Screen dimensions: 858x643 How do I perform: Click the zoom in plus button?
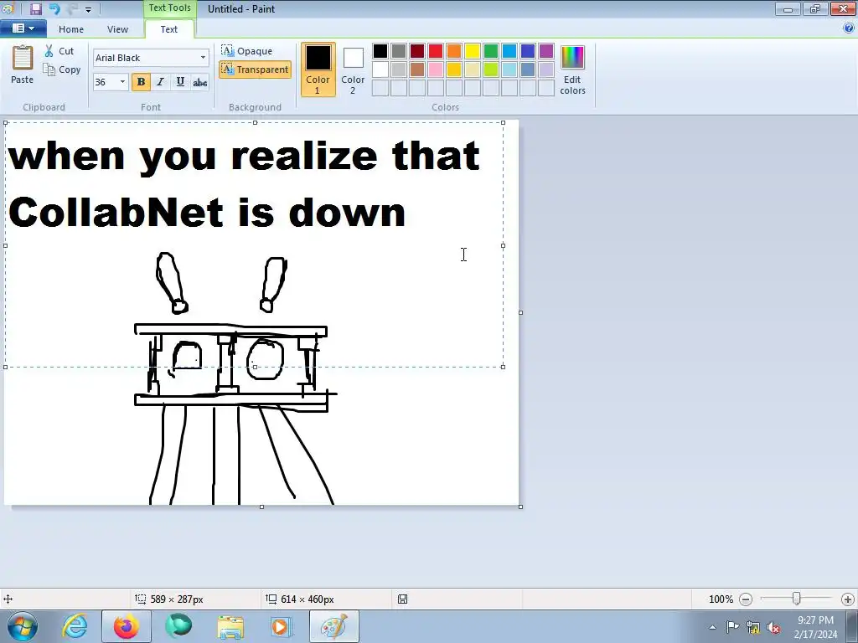848,599
